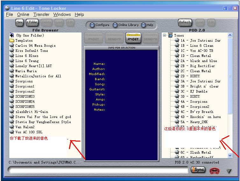
Task: Click tone icon for 1A - Joe Satriani Sur
Action: (x=177, y=40)
